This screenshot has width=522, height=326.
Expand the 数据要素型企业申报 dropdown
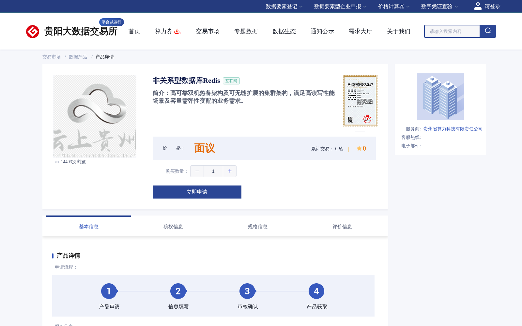pyautogui.click(x=340, y=7)
